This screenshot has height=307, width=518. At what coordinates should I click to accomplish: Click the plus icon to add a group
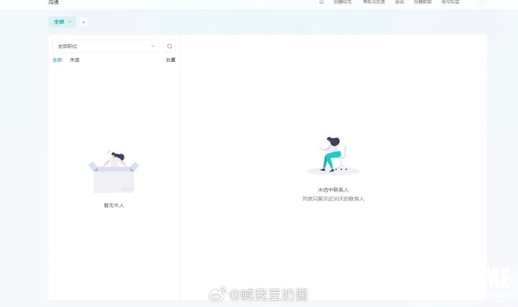(83, 22)
